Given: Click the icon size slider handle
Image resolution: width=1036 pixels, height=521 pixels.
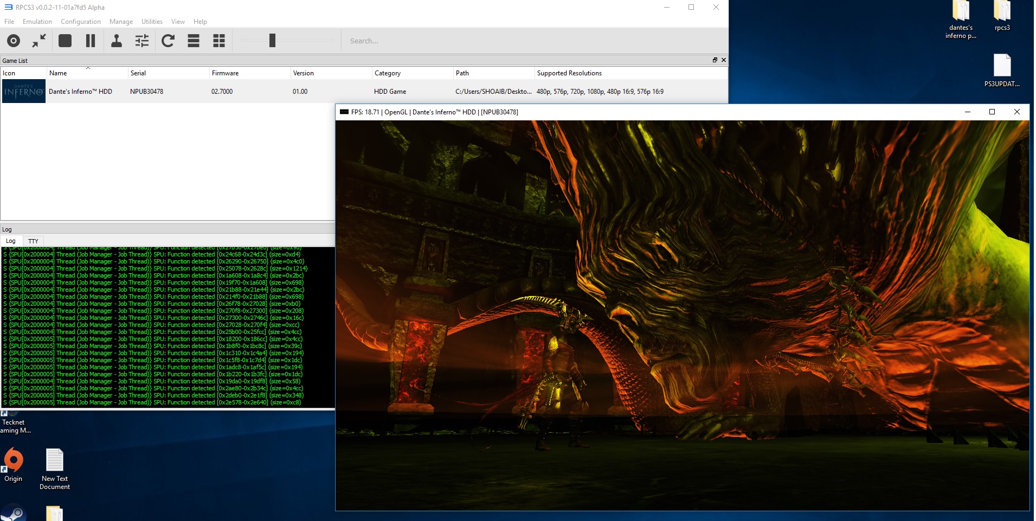Looking at the screenshot, I should (273, 41).
